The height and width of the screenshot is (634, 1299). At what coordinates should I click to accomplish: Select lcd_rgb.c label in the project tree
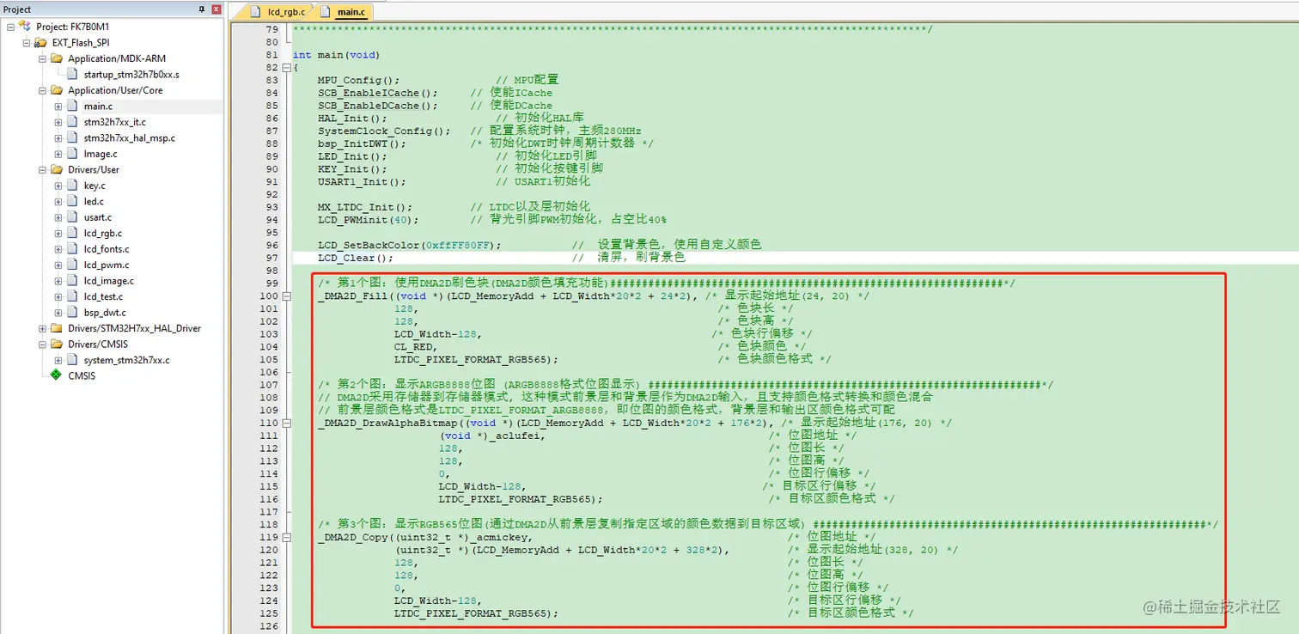tap(102, 233)
